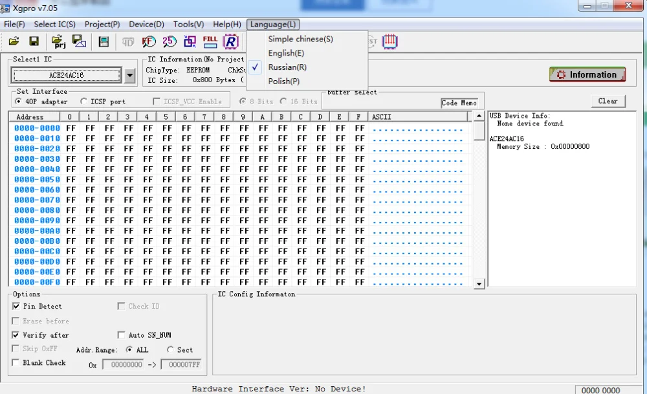Viewport: 647px width, 394px height.
Task: Open the Device menu
Action: coord(146,25)
